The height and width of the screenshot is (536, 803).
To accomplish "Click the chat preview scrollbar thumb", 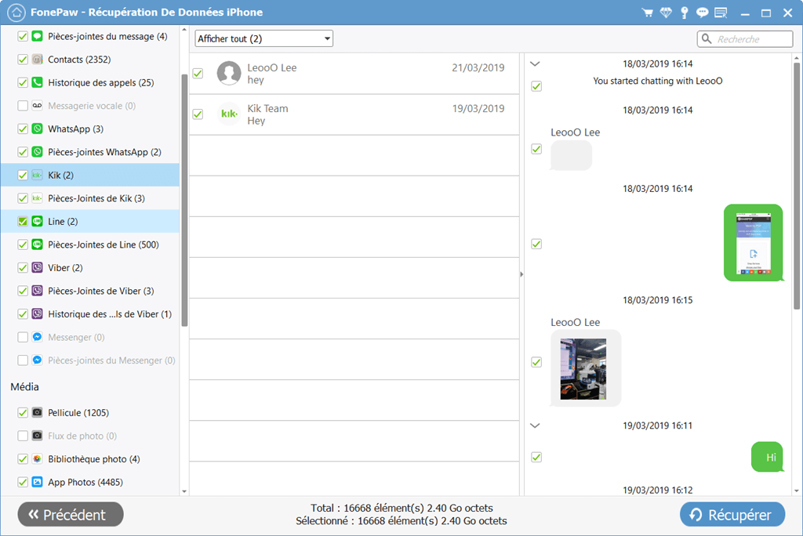I will pos(797,186).
